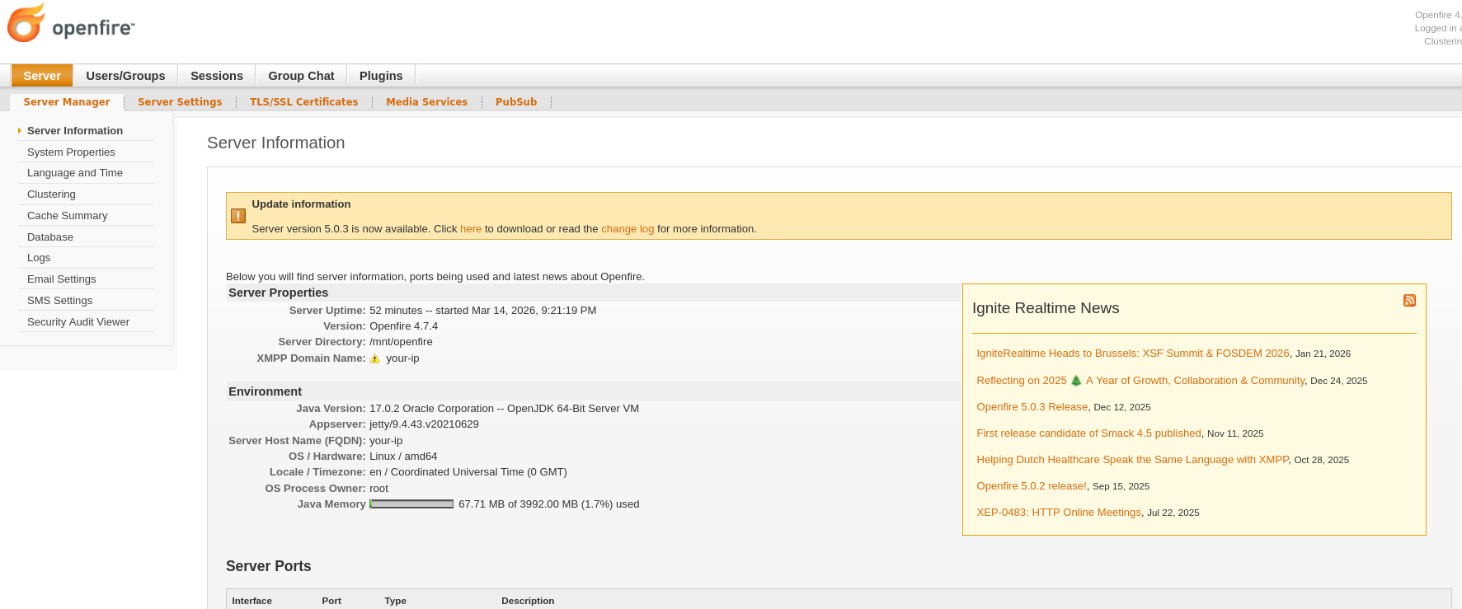The height and width of the screenshot is (609, 1462).
Task: Open Email Settings in the sidebar
Action: [x=62, y=279]
